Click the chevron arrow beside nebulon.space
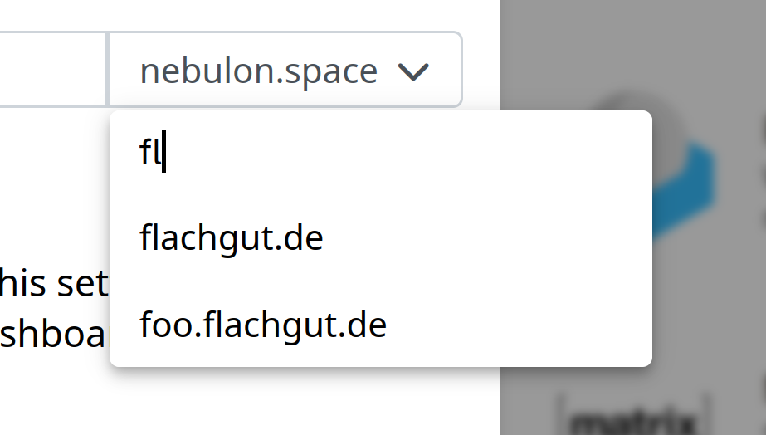This screenshot has width=766, height=435. point(413,71)
